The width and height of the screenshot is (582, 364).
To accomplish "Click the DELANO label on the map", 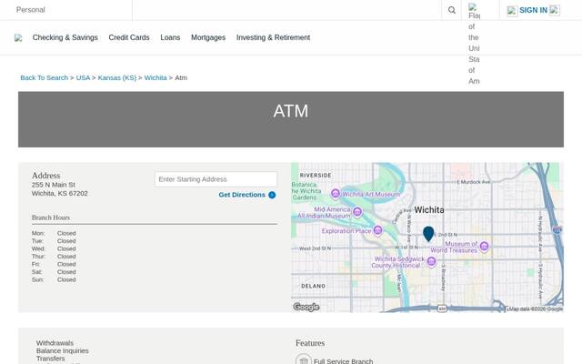I will tap(313, 286).
